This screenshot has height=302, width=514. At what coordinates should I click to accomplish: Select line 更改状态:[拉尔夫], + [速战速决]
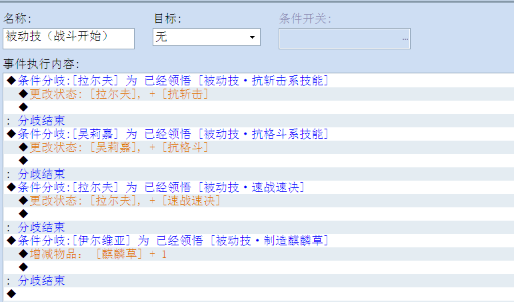coord(259,201)
